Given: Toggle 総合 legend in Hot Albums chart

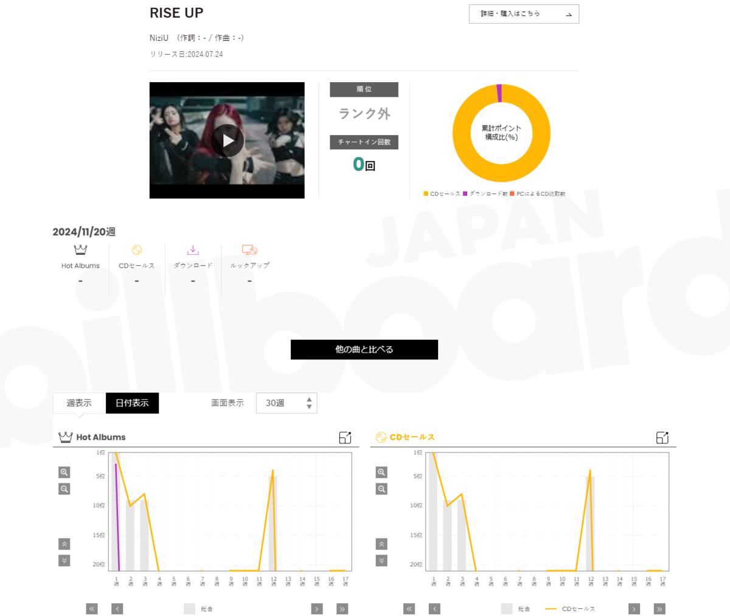Looking at the screenshot, I should (198, 609).
